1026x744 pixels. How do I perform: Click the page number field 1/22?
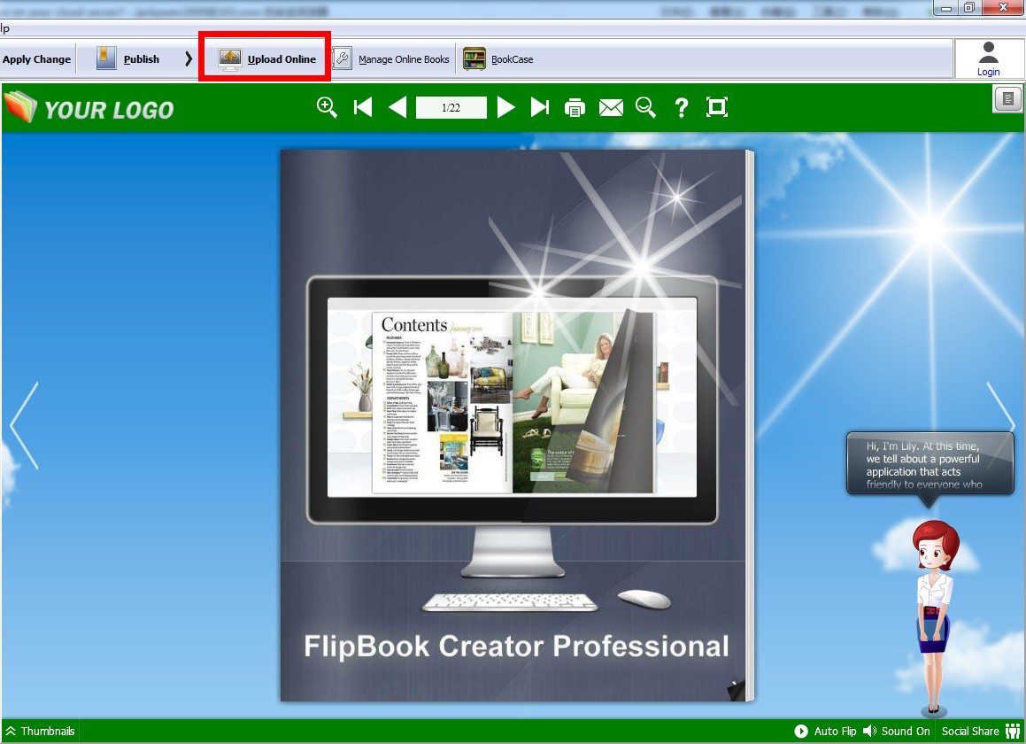451,107
